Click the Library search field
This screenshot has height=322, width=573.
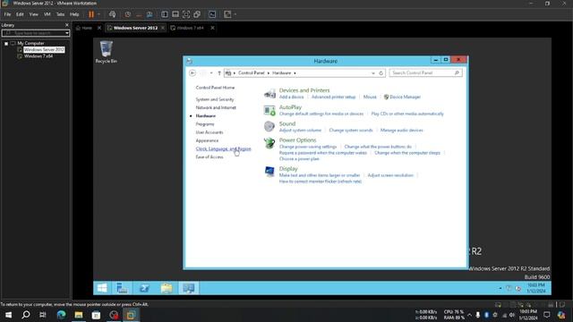[34, 33]
